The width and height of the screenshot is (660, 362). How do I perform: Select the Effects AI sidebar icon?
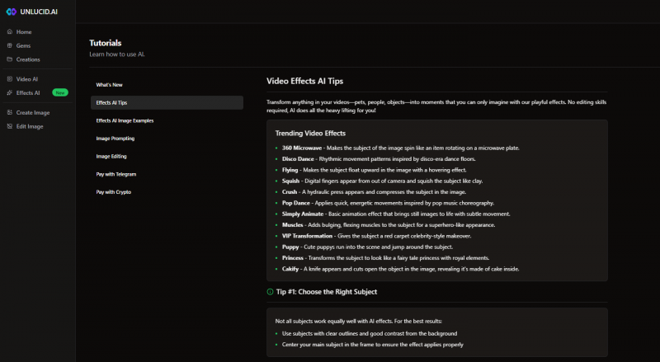(x=9, y=93)
